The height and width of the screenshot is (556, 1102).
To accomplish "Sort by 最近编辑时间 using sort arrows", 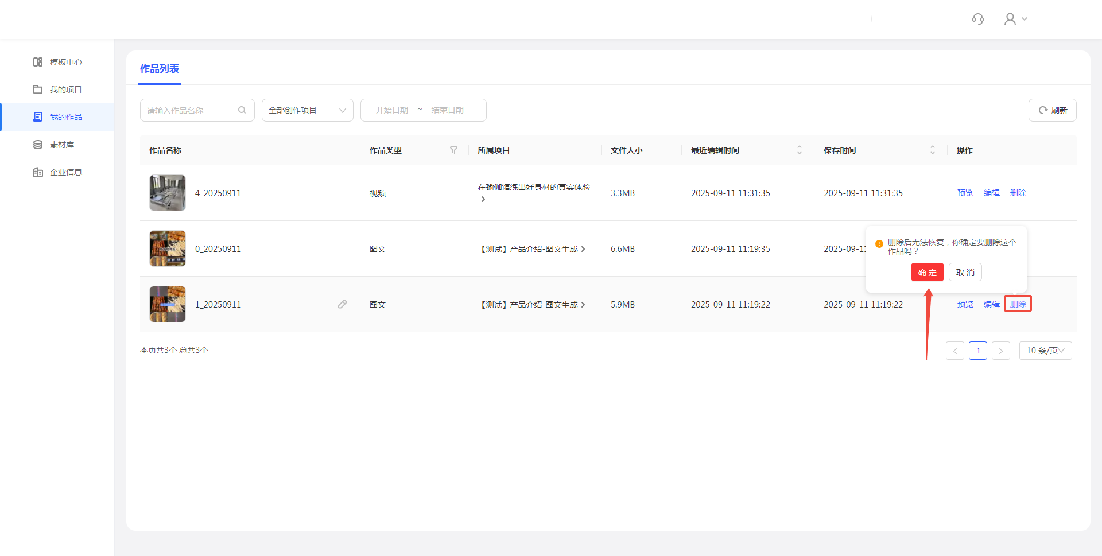I will (799, 150).
